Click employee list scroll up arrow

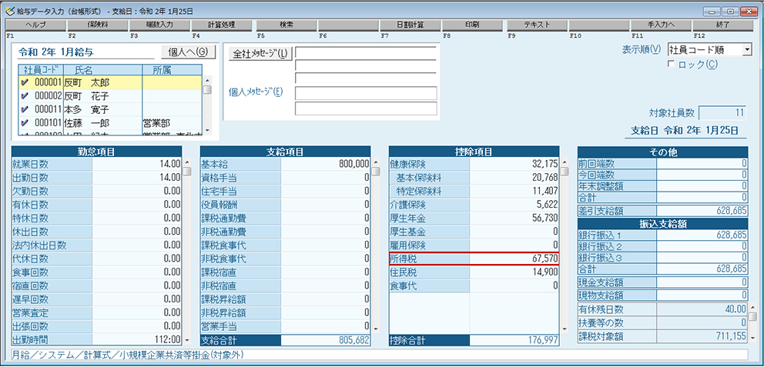click(x=208, y=80)
